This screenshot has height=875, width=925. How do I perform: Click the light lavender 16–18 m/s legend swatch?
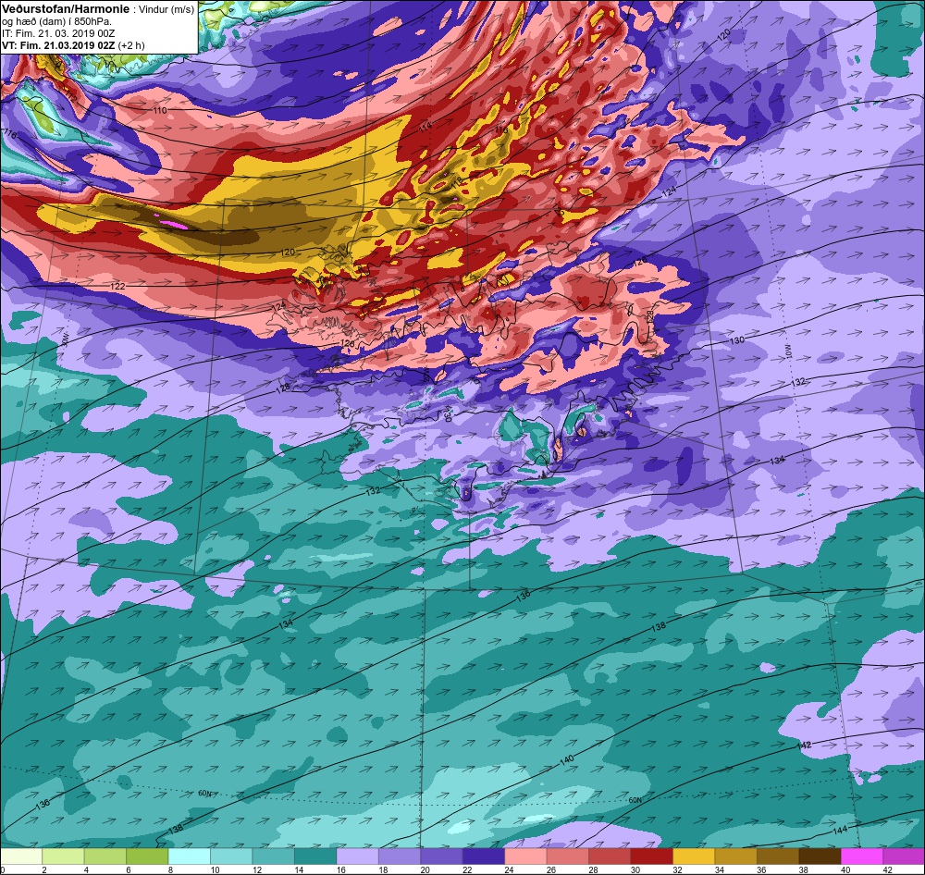point(357,857)
